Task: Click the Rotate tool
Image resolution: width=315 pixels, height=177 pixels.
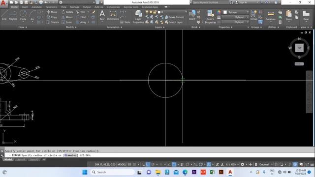Action: pyautogui.click(x=67, y=12)
